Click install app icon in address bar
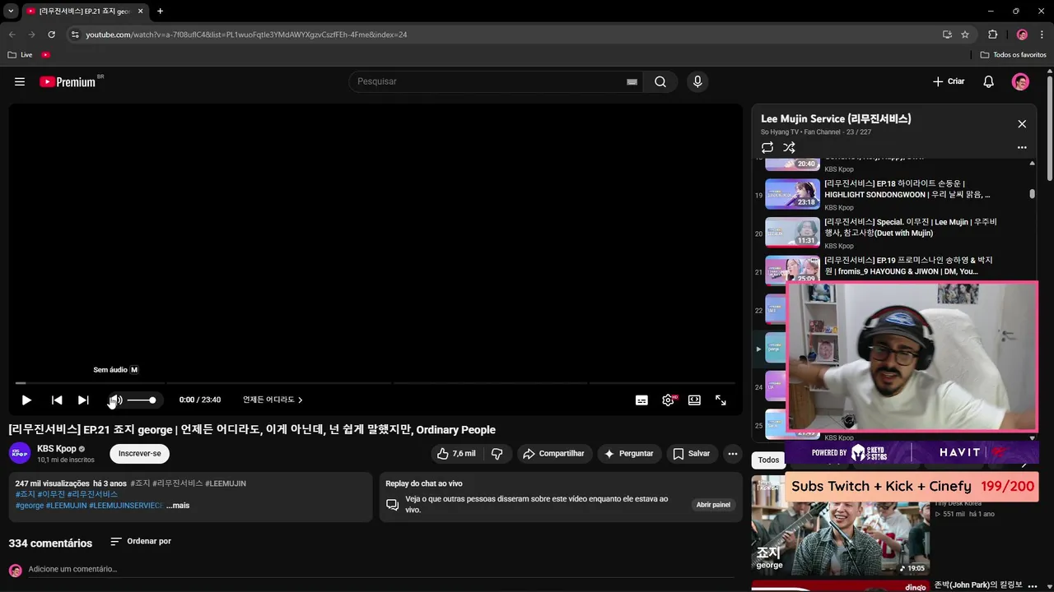The image size is (1054, 592). [x=947, y=35]
